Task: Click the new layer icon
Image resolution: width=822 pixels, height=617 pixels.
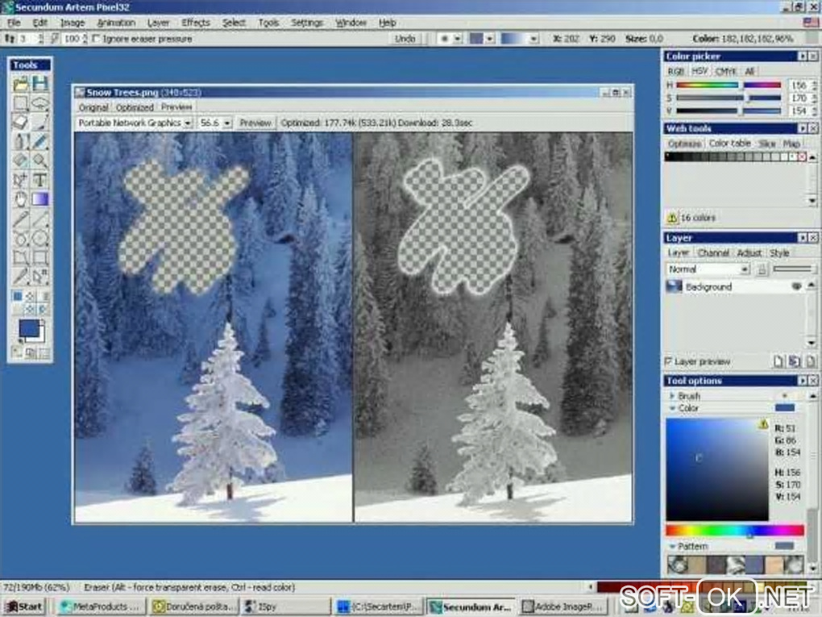Action: (x=778, y=361)
